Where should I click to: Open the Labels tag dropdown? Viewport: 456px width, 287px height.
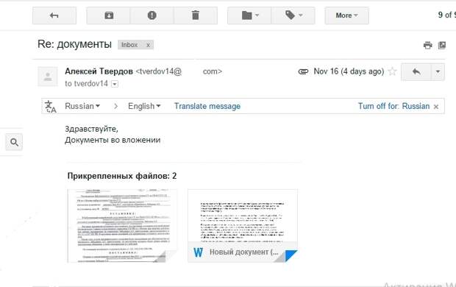click(x=293, y=15)
